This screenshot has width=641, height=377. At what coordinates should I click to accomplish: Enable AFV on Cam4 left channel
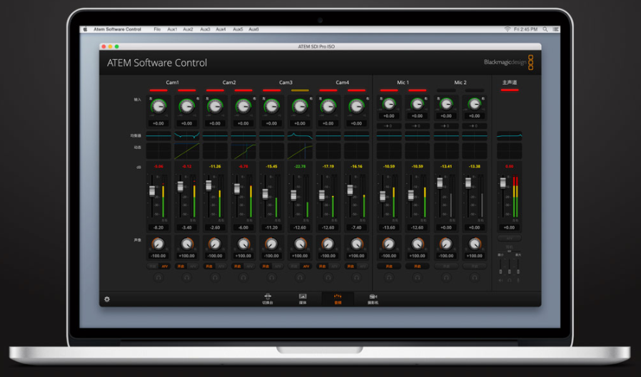coord(334,267)
